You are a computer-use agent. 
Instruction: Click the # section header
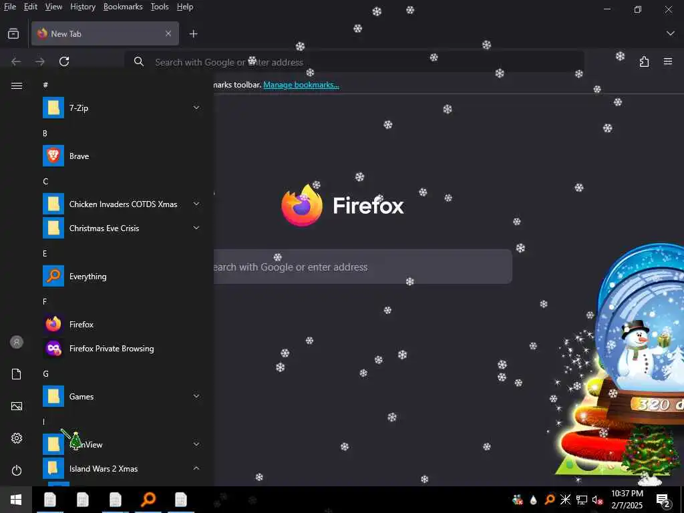45,85
